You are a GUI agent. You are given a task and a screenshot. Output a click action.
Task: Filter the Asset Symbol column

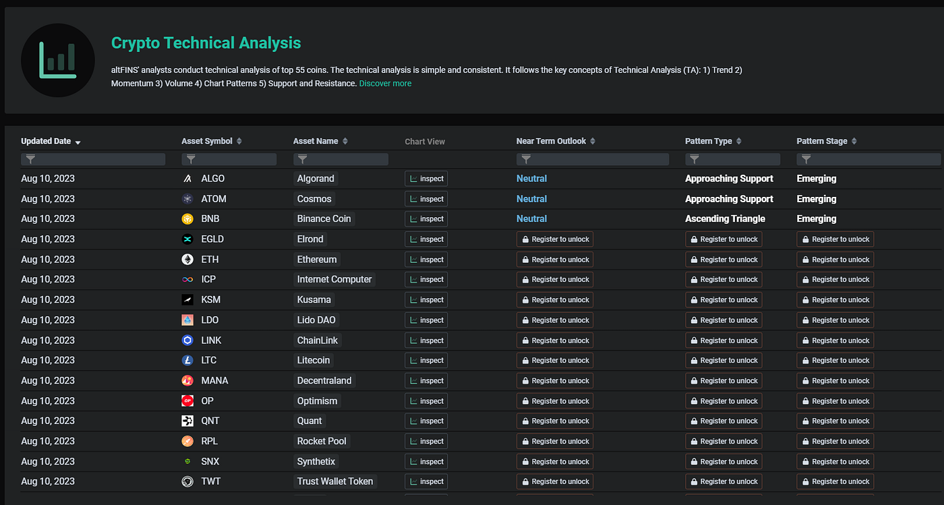pos(229,159)
